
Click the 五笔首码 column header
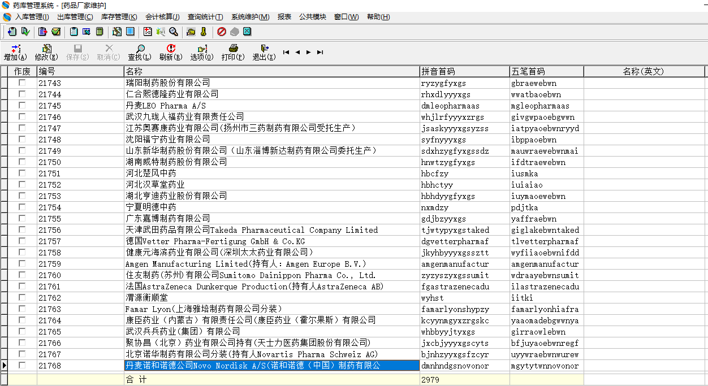pos(546,71)
